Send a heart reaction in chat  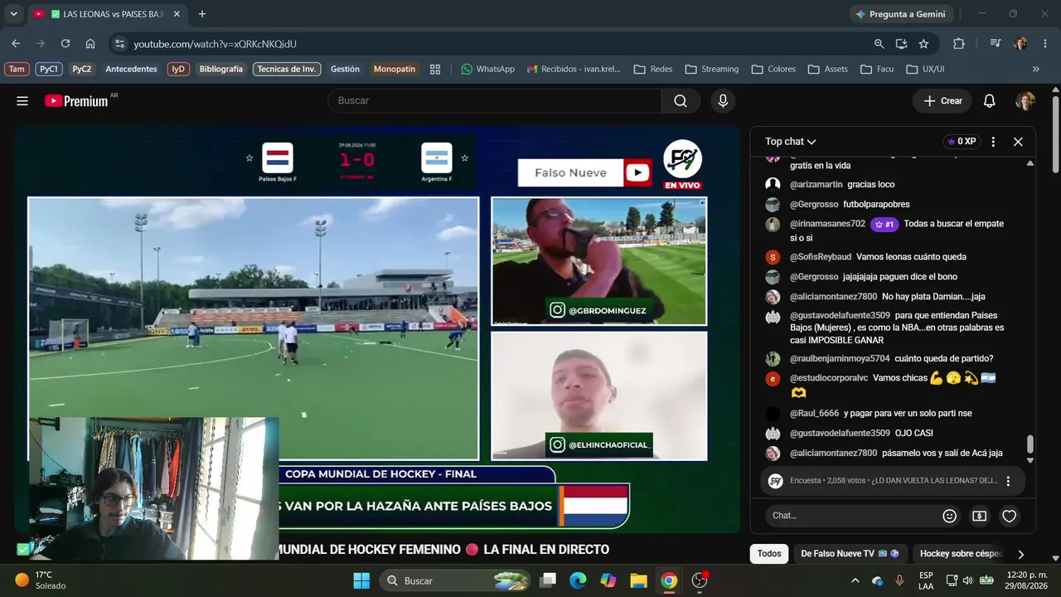click(1009, 516)
